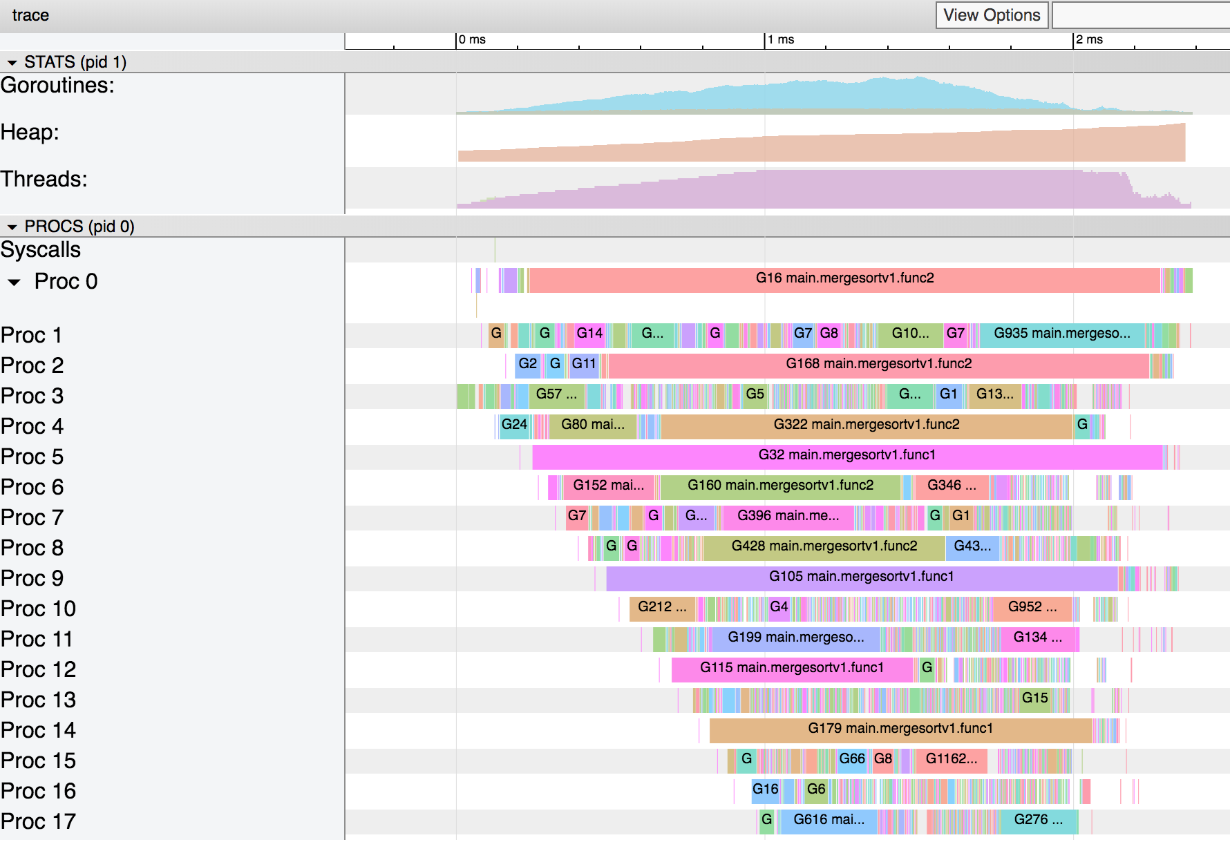1230x851 pixels.
Task: Select the G24 slice on Proc 4
Action: point(514,426)
